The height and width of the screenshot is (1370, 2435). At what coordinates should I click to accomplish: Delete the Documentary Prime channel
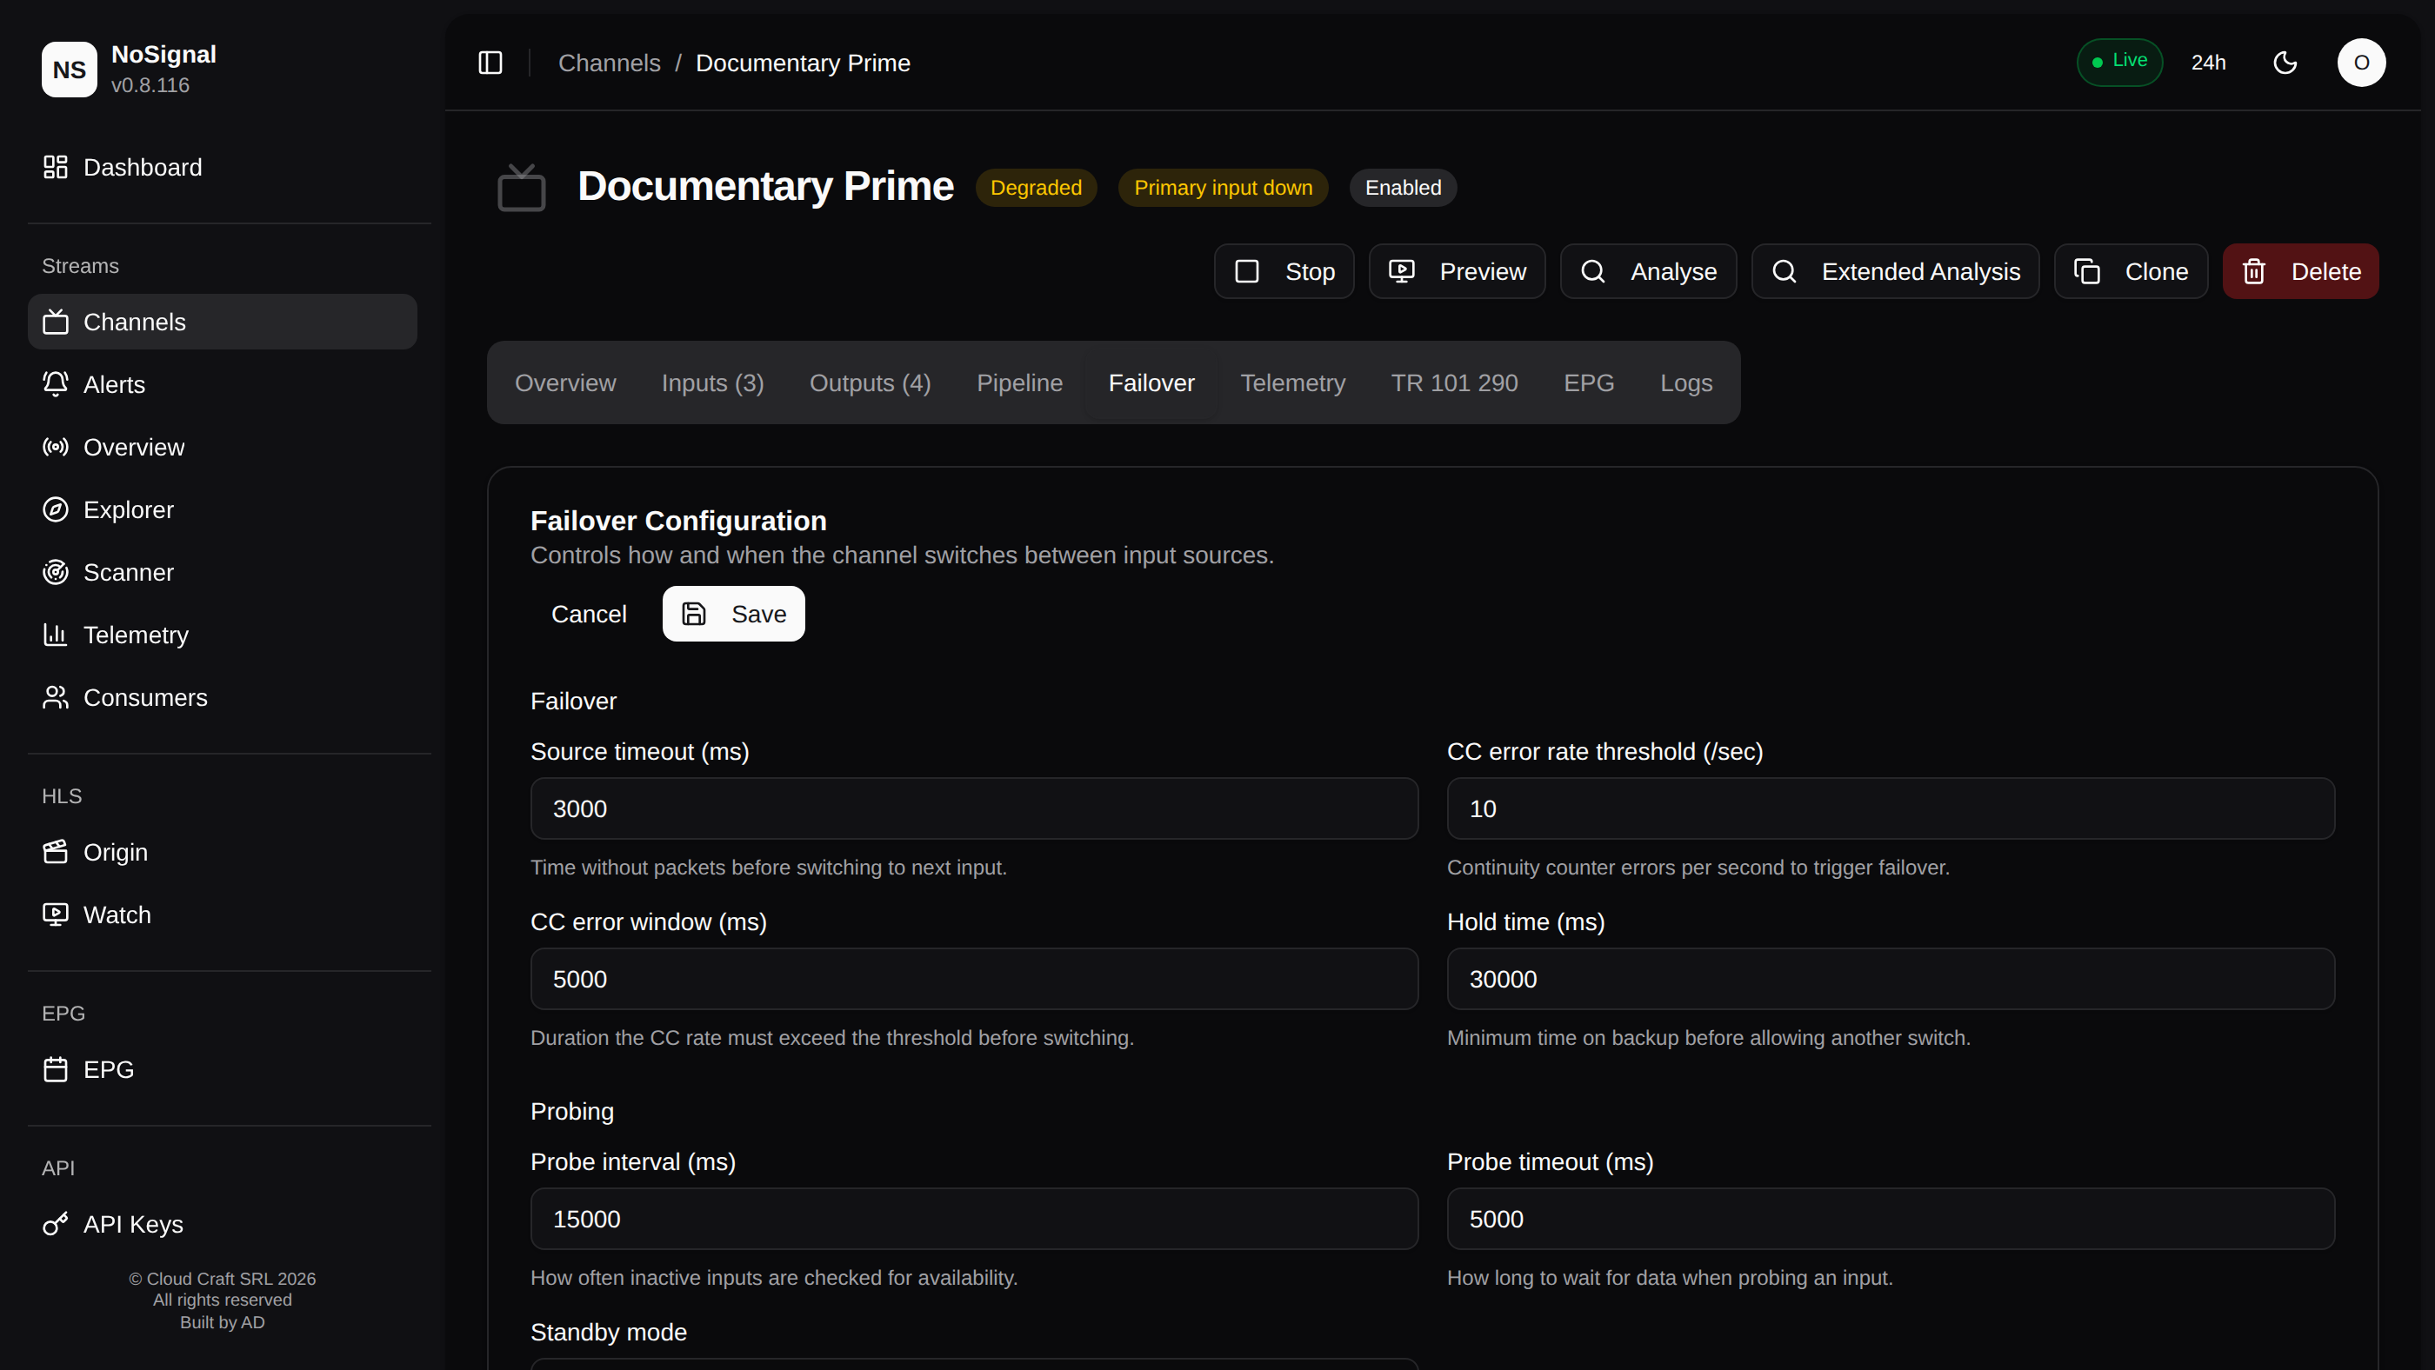click(2300, 271)
